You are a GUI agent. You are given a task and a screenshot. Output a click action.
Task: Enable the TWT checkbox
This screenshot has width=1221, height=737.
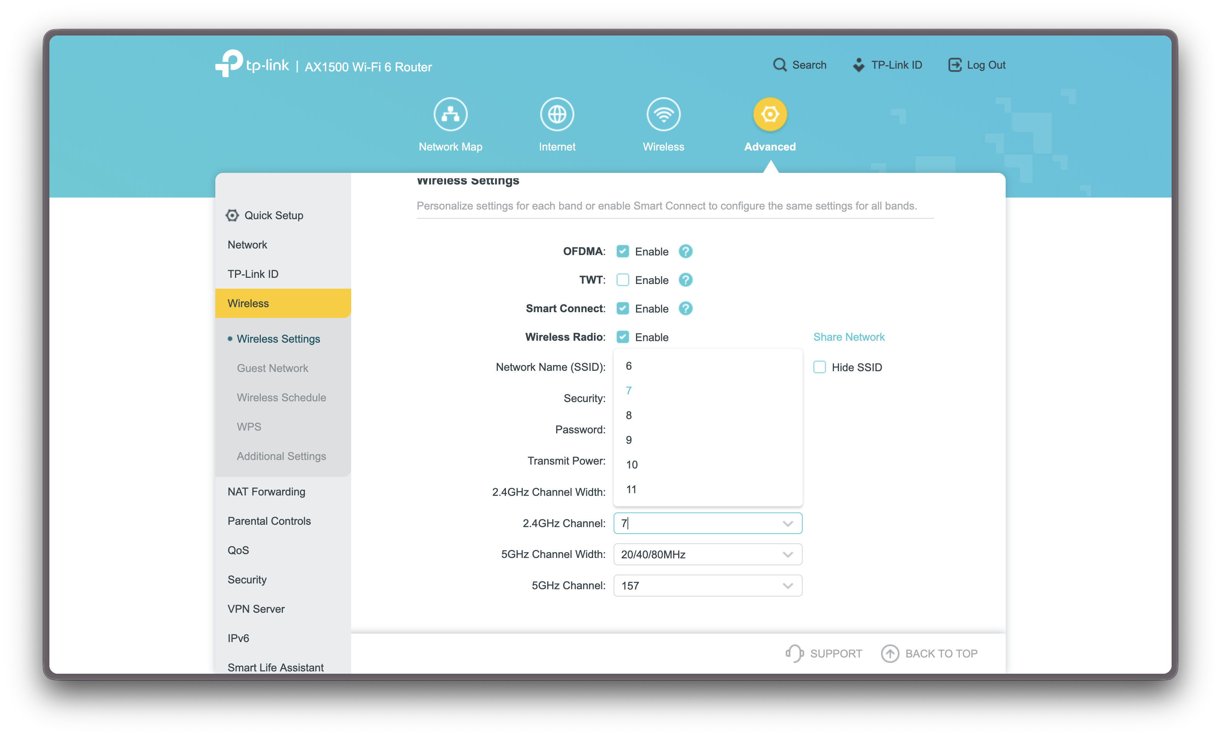[x=622, y=280]
